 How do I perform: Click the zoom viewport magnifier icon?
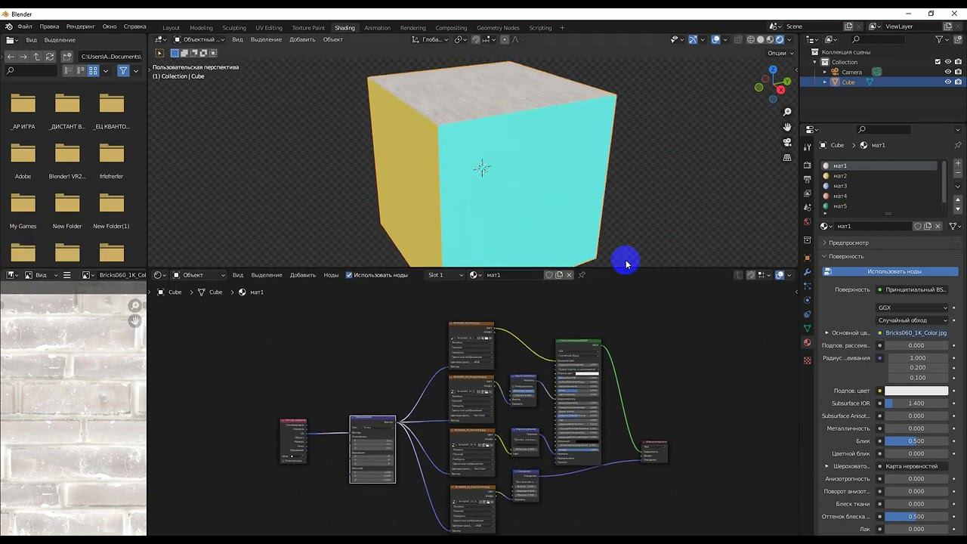pyautogui.click(x=787, y=112)
